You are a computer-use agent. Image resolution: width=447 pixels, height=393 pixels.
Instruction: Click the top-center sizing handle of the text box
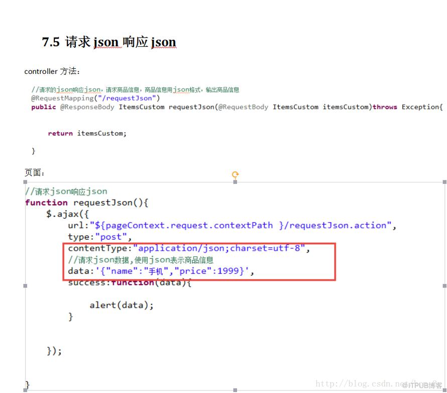coord(235,182)
